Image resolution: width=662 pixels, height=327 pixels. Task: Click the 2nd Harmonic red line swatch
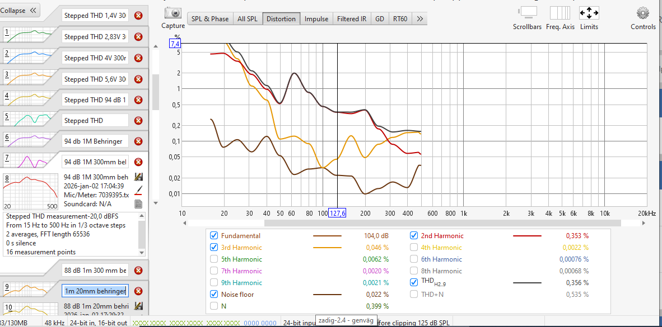tap(527, 236)
